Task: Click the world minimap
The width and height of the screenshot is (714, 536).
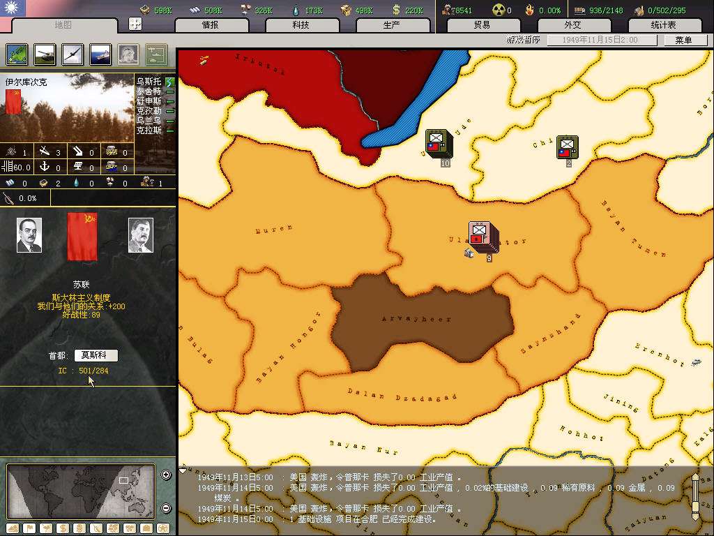Action: pos(81,491)
